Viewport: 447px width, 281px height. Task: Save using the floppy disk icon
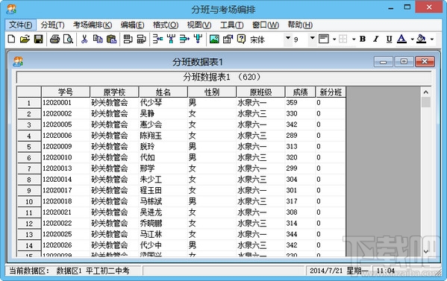[x=39, y=39]
